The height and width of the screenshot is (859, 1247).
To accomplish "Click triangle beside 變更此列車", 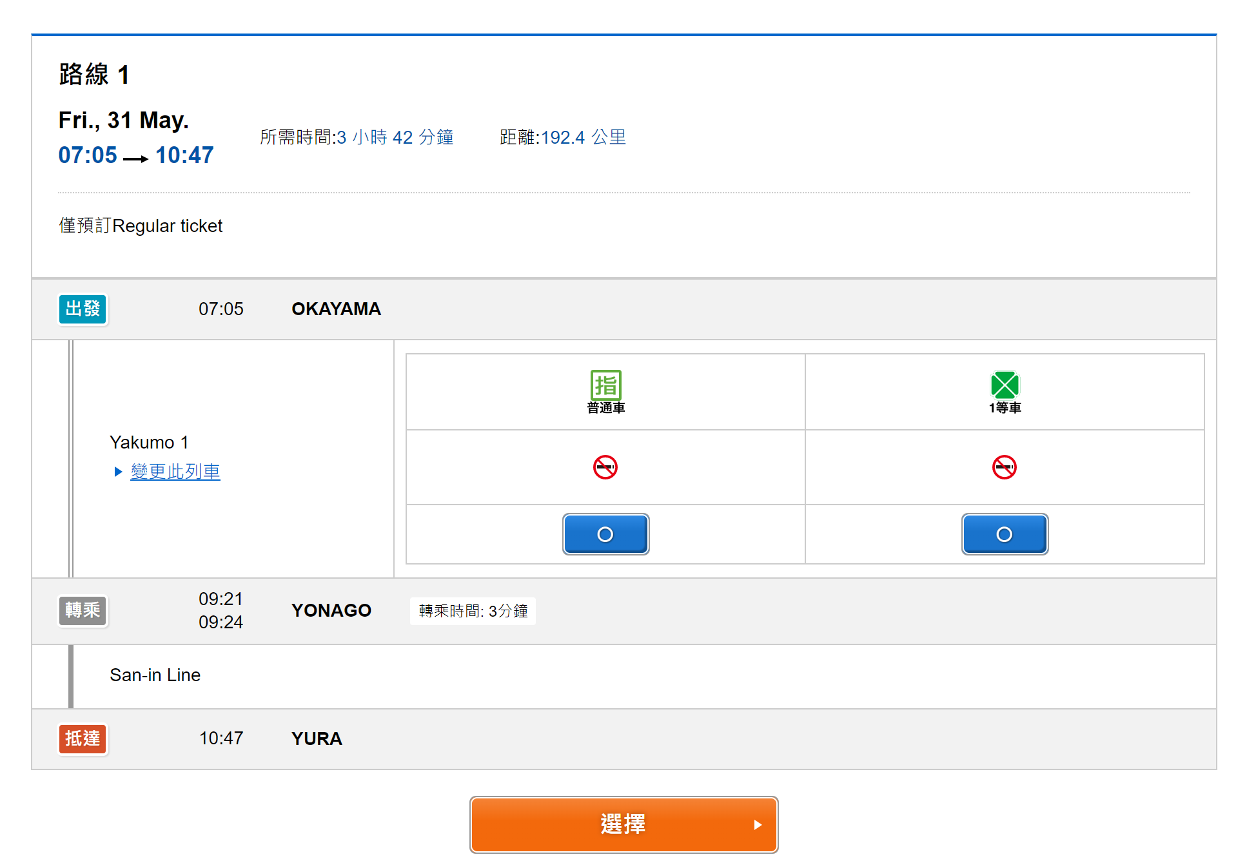I will [118, 472].
